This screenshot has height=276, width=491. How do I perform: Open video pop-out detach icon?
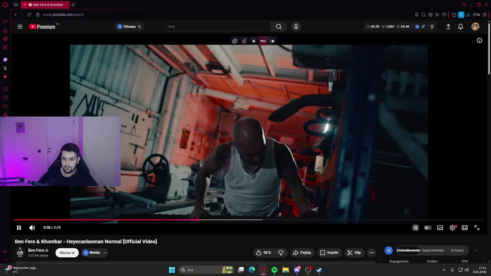235,41
